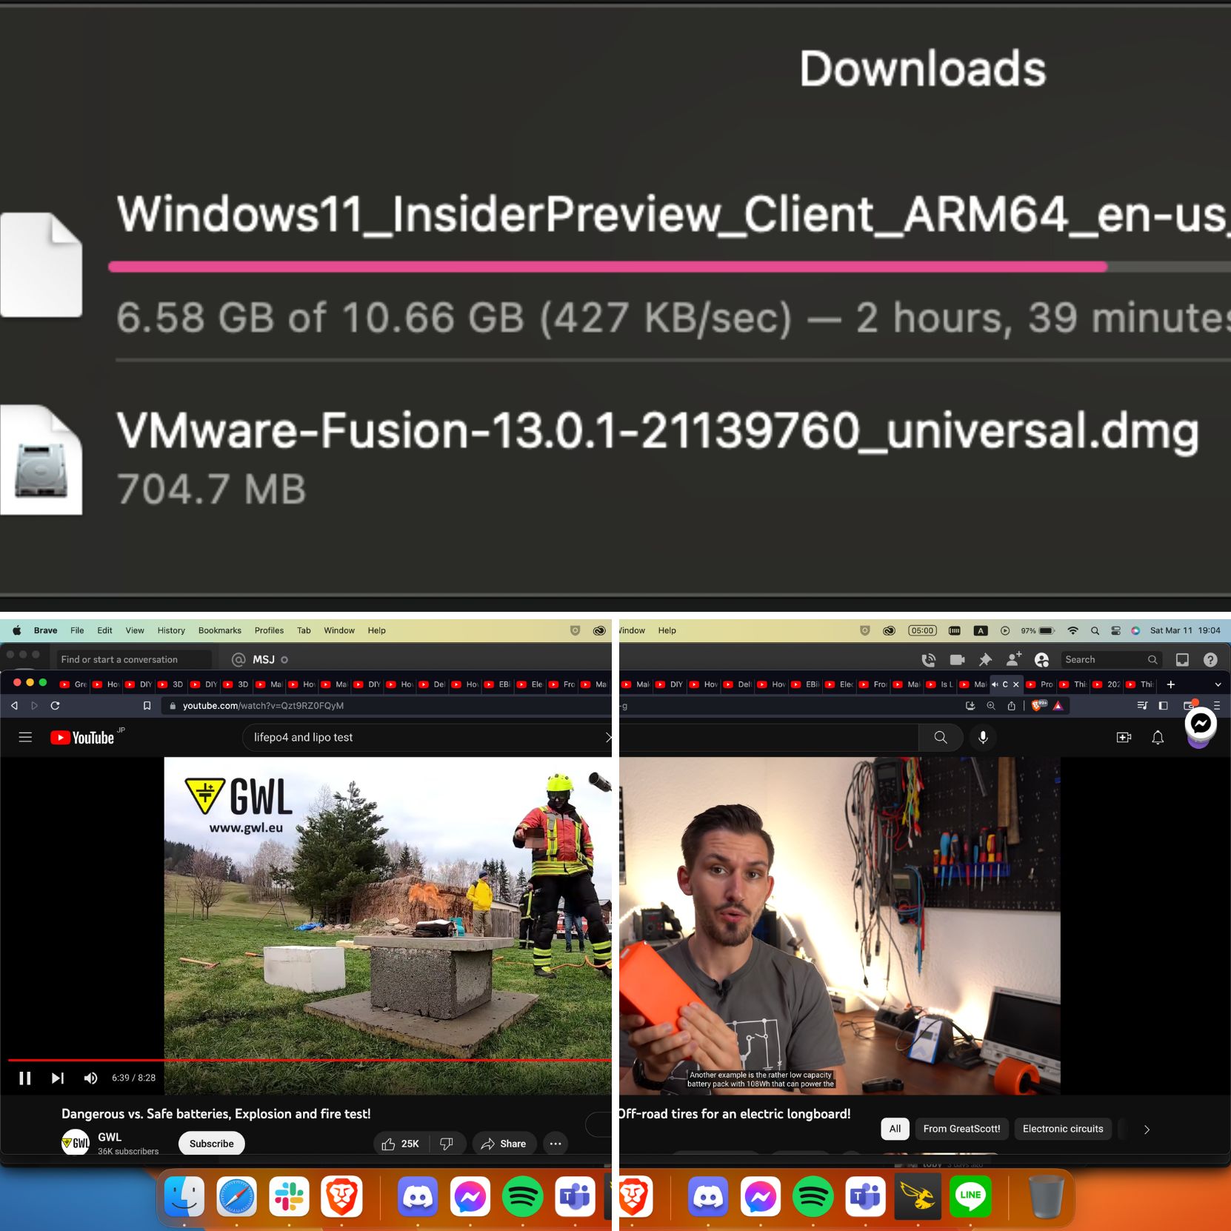Open the Bookmarks menu

click(x=219, y=630)
